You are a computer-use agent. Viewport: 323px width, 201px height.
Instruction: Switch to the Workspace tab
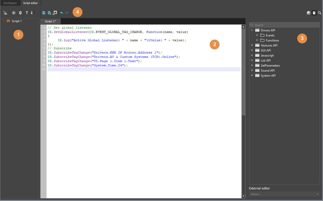point(10,3)
